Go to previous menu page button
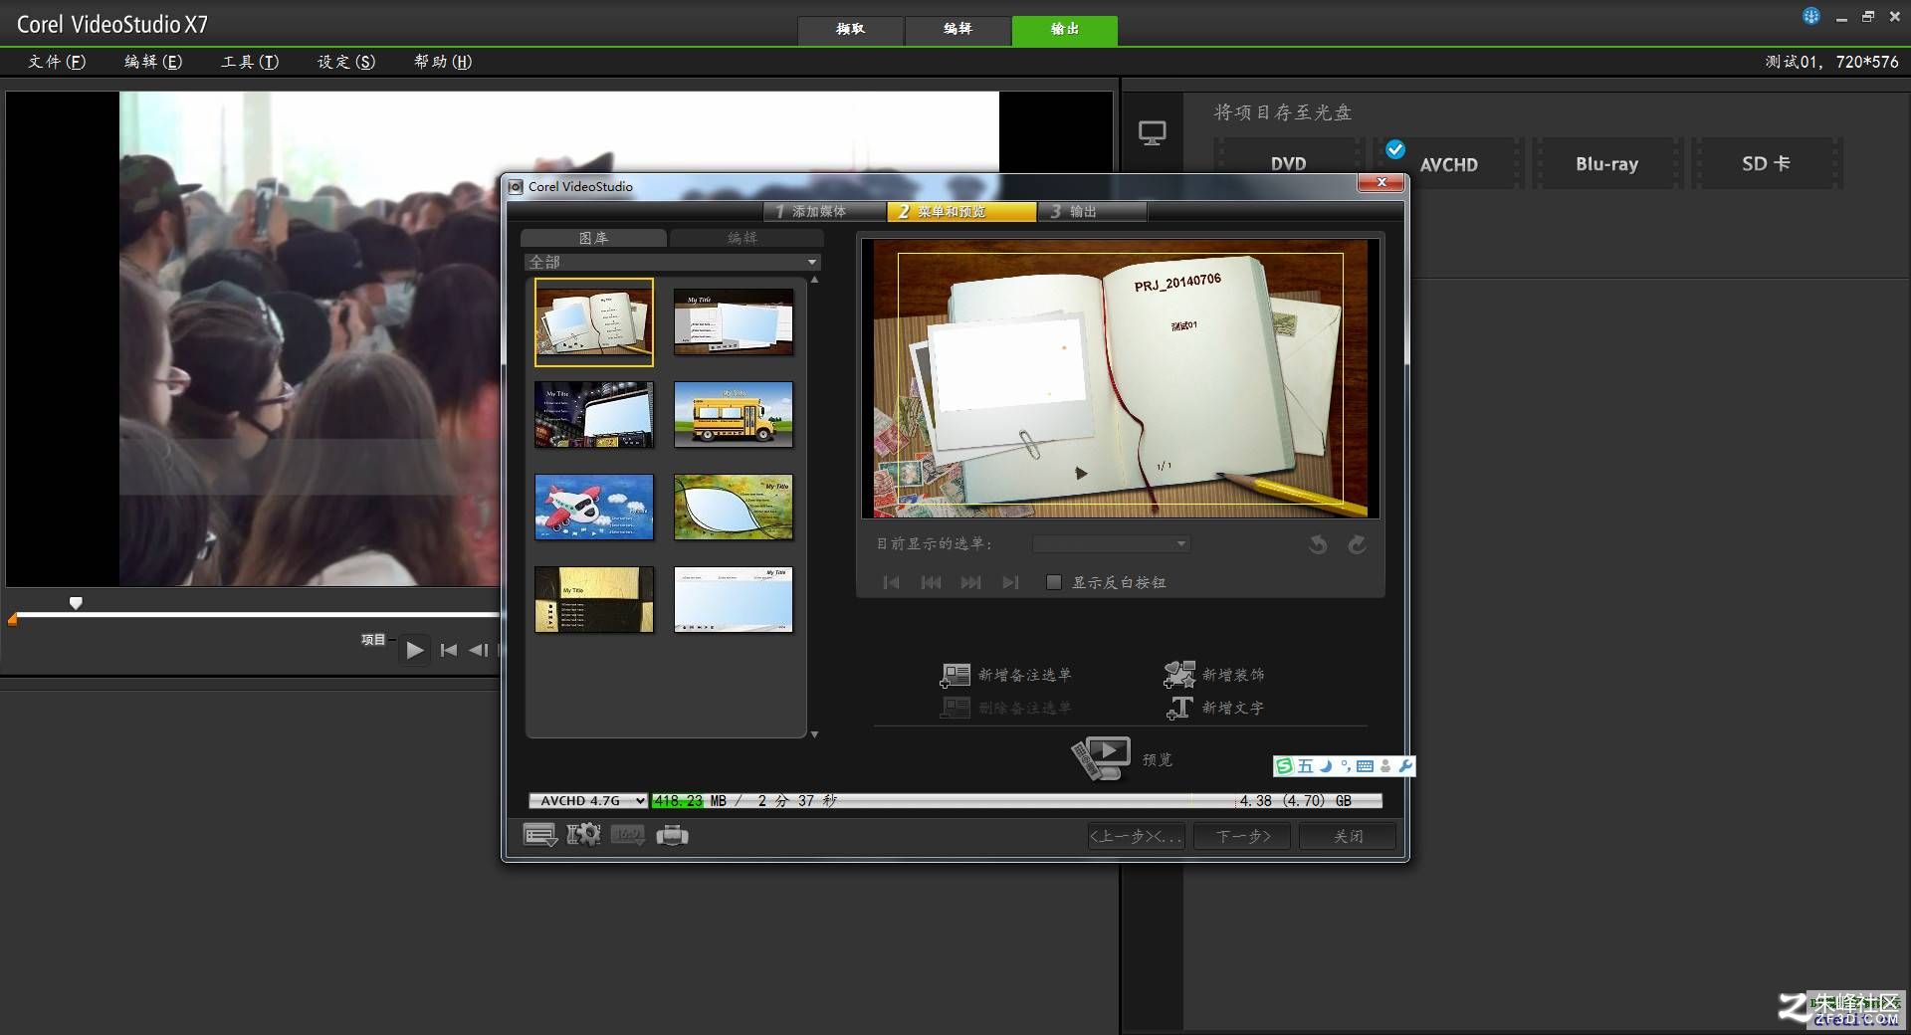Screen dimensions: 1911x1035 (x=931, y=582)
